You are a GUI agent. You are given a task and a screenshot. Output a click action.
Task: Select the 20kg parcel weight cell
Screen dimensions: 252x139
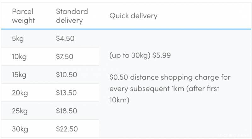click(x=19, y=93)
